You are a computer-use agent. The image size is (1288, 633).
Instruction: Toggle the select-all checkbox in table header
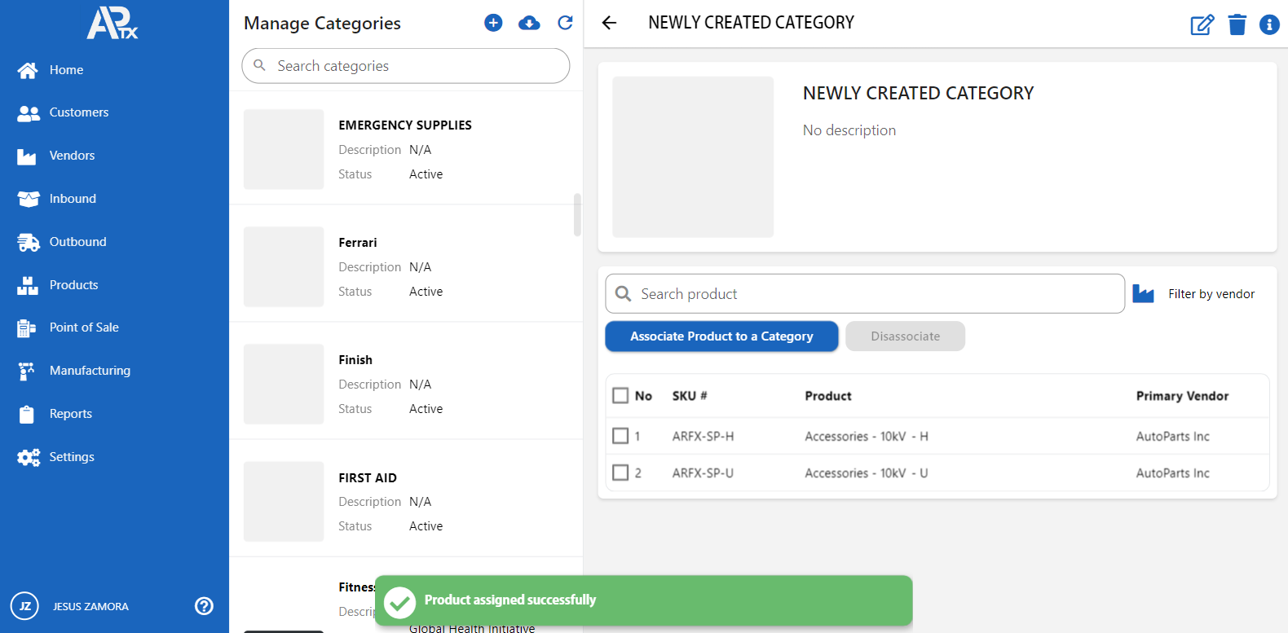pos(620,396)
